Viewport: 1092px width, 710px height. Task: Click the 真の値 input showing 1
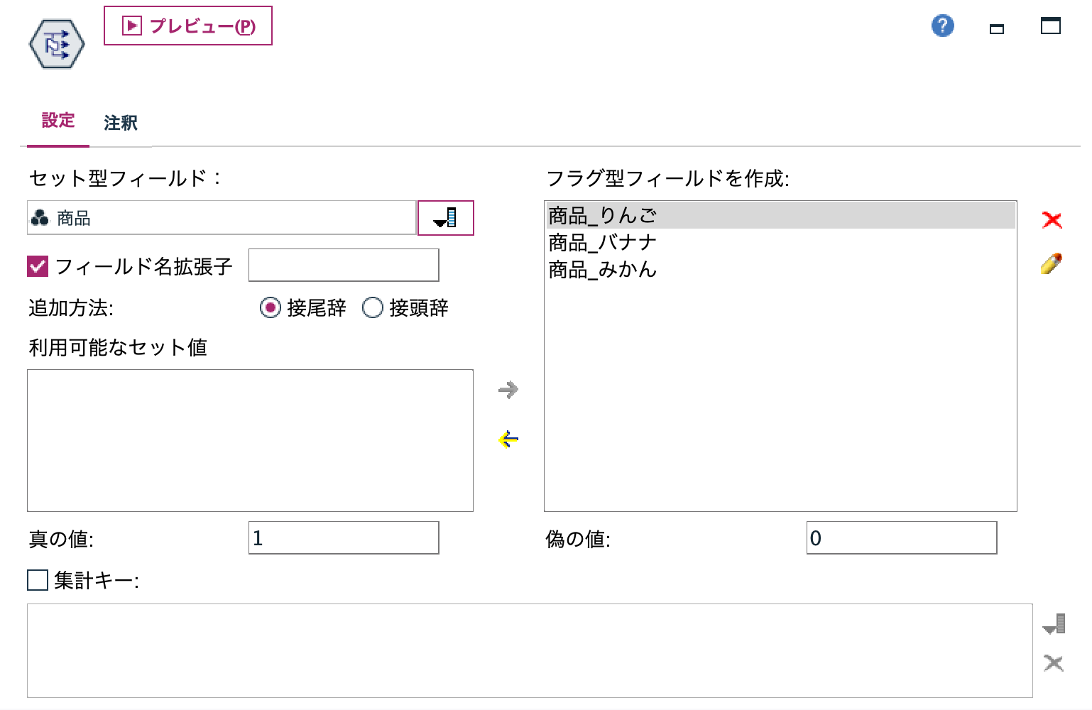tap(343, 538)
